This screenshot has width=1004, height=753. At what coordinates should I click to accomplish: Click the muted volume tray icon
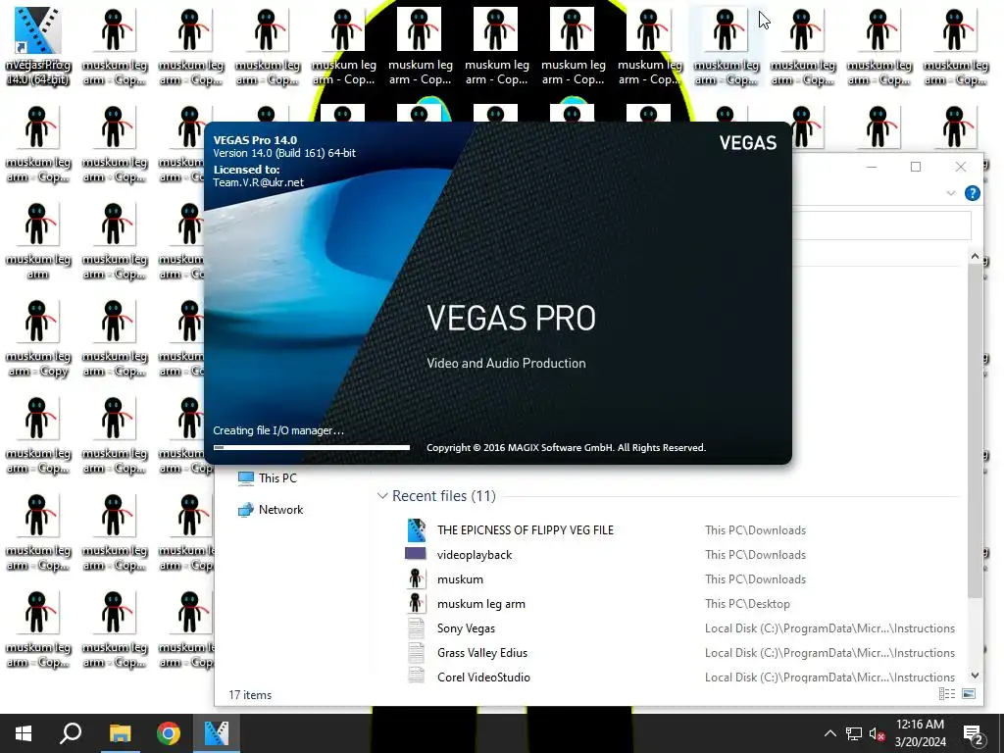coord(878,733)
